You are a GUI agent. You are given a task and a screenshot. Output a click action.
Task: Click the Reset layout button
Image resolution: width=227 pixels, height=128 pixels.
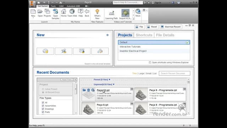(152, 27)
